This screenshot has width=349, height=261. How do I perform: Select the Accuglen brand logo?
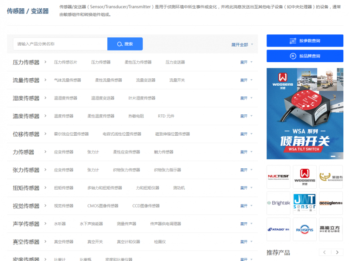(x=331, y=203)
